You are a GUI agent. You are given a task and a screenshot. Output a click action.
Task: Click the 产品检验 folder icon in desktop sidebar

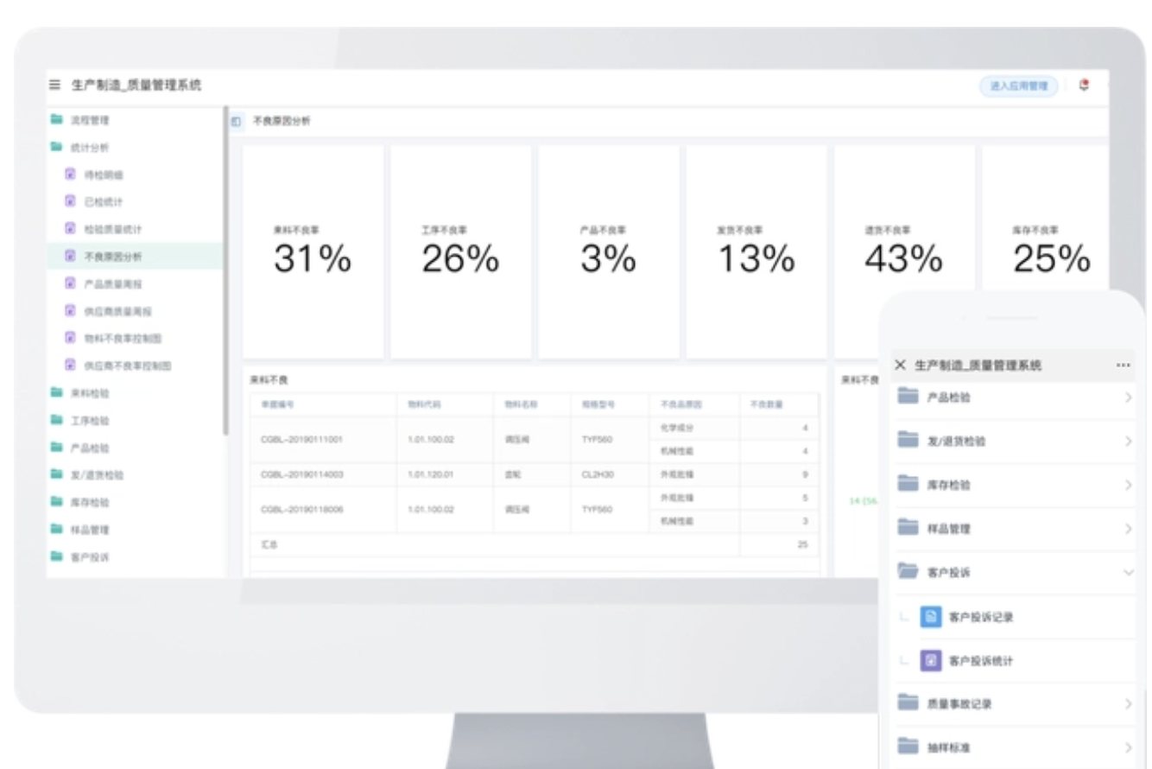pos(56,448)
